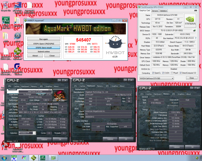This screenshot has width=202, height=161.
Task: Open the Aquamark3 file below the CPU-Z window
Action: click(x=18, y=148)
